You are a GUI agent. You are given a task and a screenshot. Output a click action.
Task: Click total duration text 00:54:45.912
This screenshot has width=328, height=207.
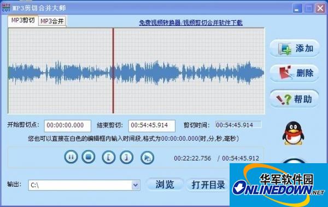coord(241,158)
